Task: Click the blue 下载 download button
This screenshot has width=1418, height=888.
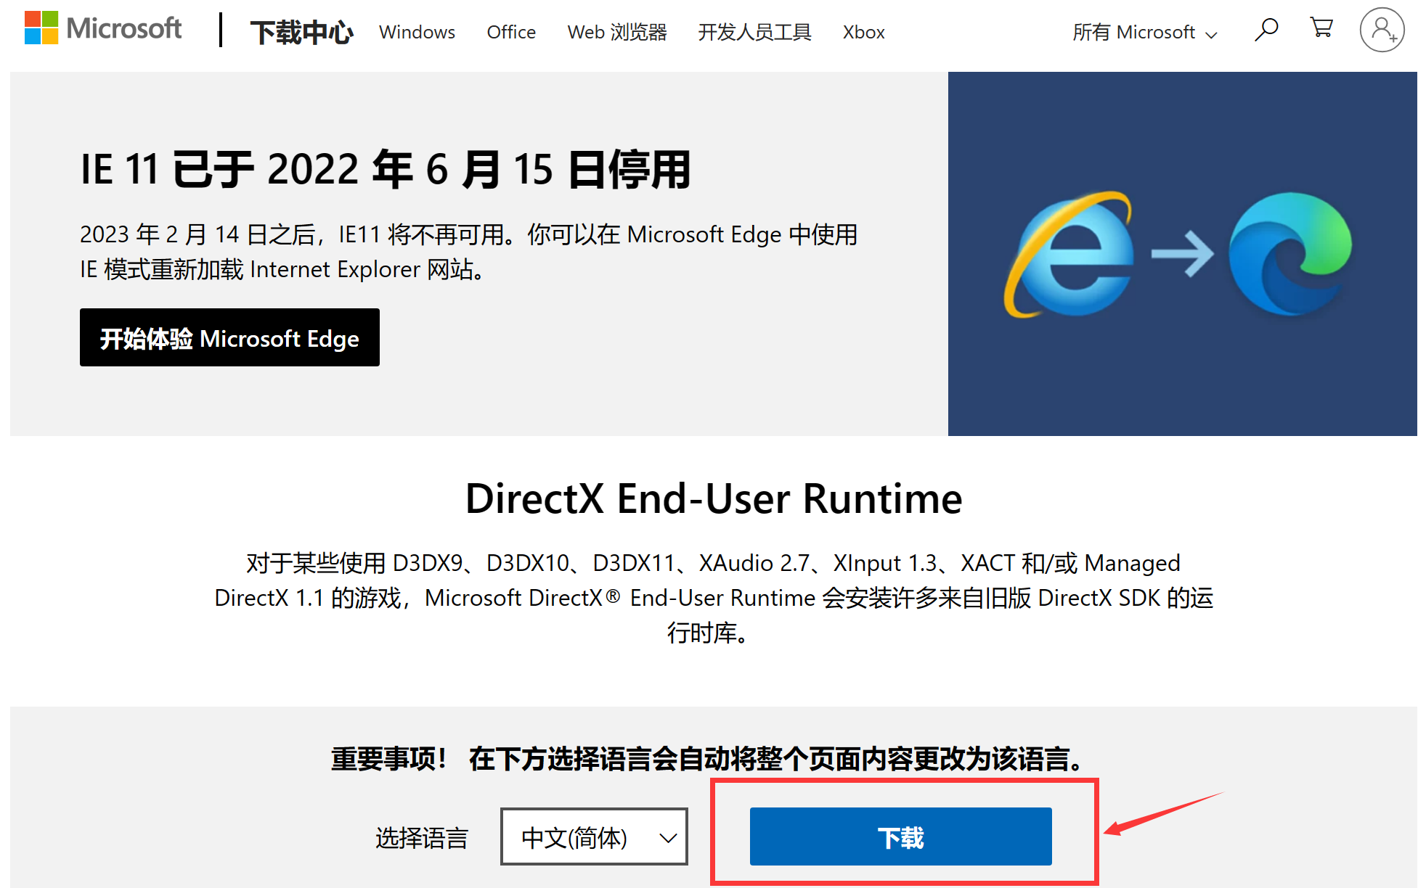Action: [900, 836]
